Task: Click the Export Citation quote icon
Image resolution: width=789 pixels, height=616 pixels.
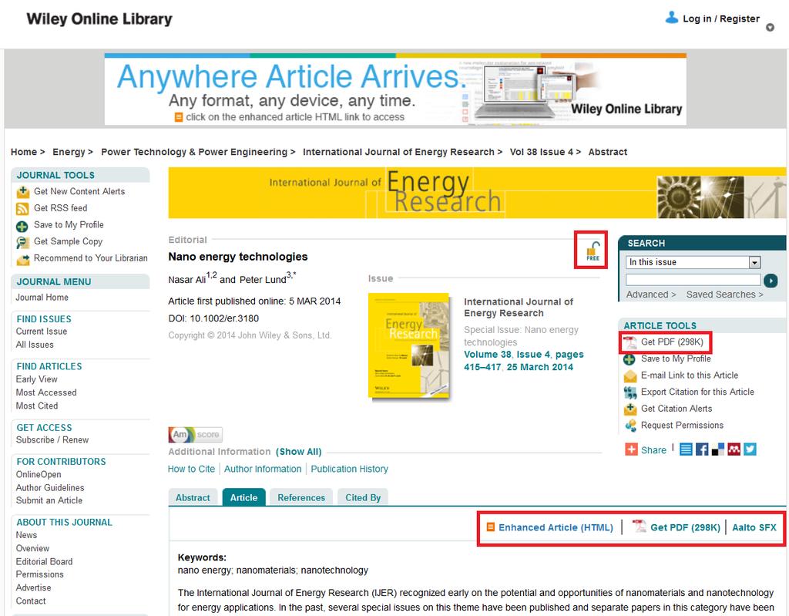Action: tap(630, 392)
